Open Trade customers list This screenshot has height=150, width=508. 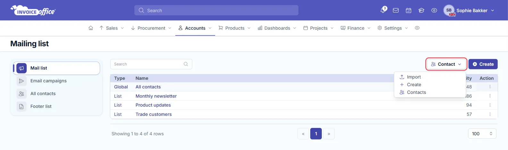[x=154, y=114]
